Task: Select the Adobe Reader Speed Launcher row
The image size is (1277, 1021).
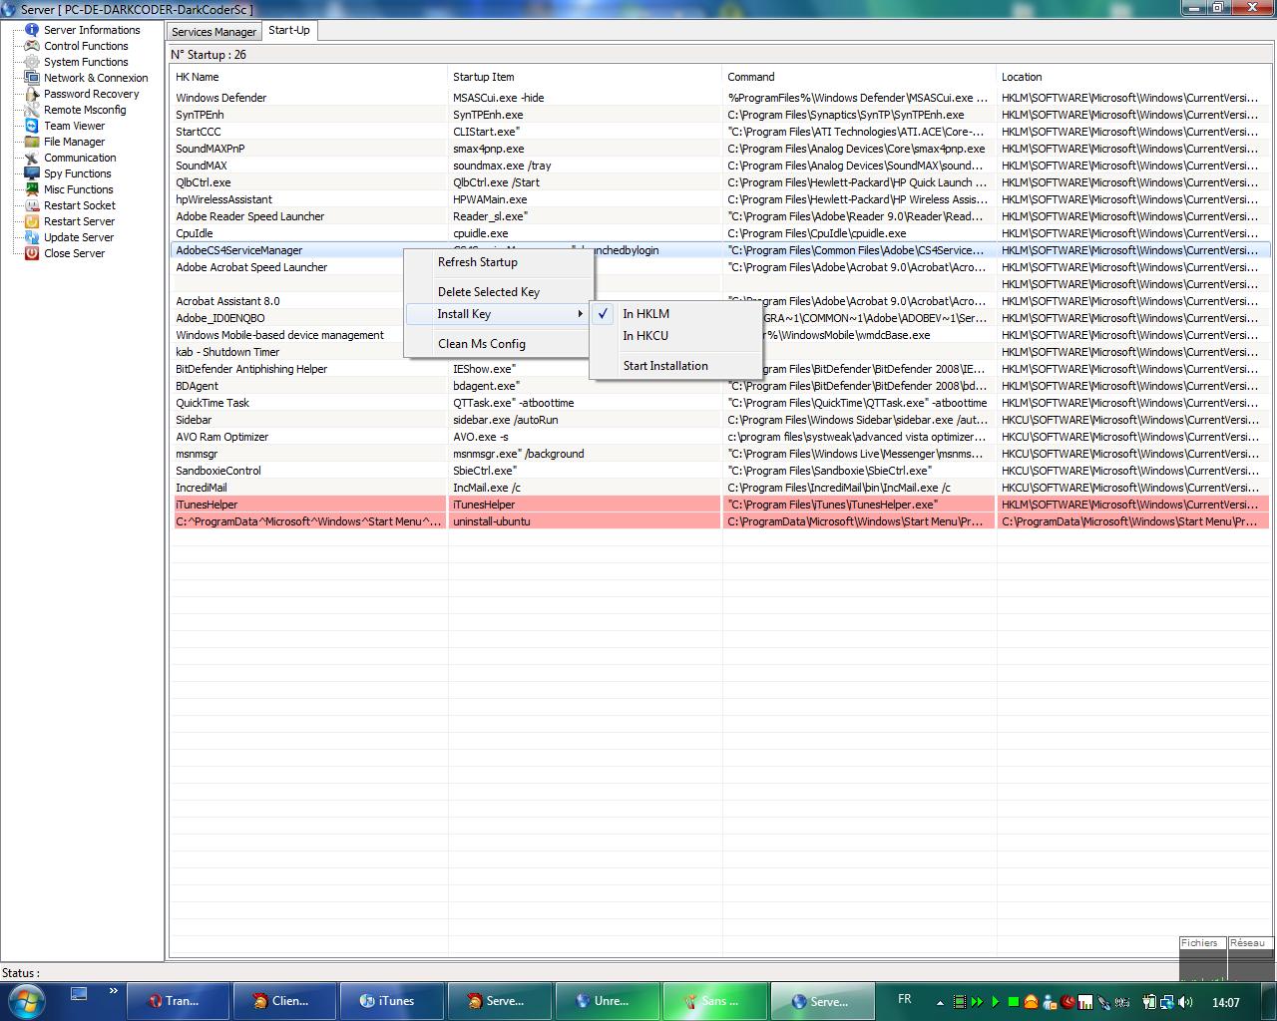Action: (720, 216)
